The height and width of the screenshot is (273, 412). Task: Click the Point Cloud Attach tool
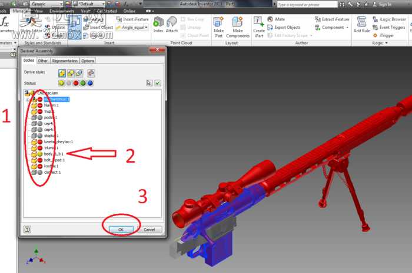tap(172, 25)
